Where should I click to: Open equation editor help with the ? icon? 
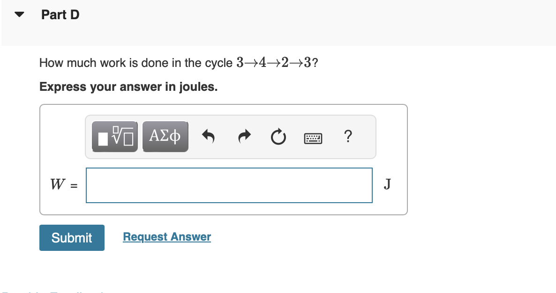coord(348,137)
